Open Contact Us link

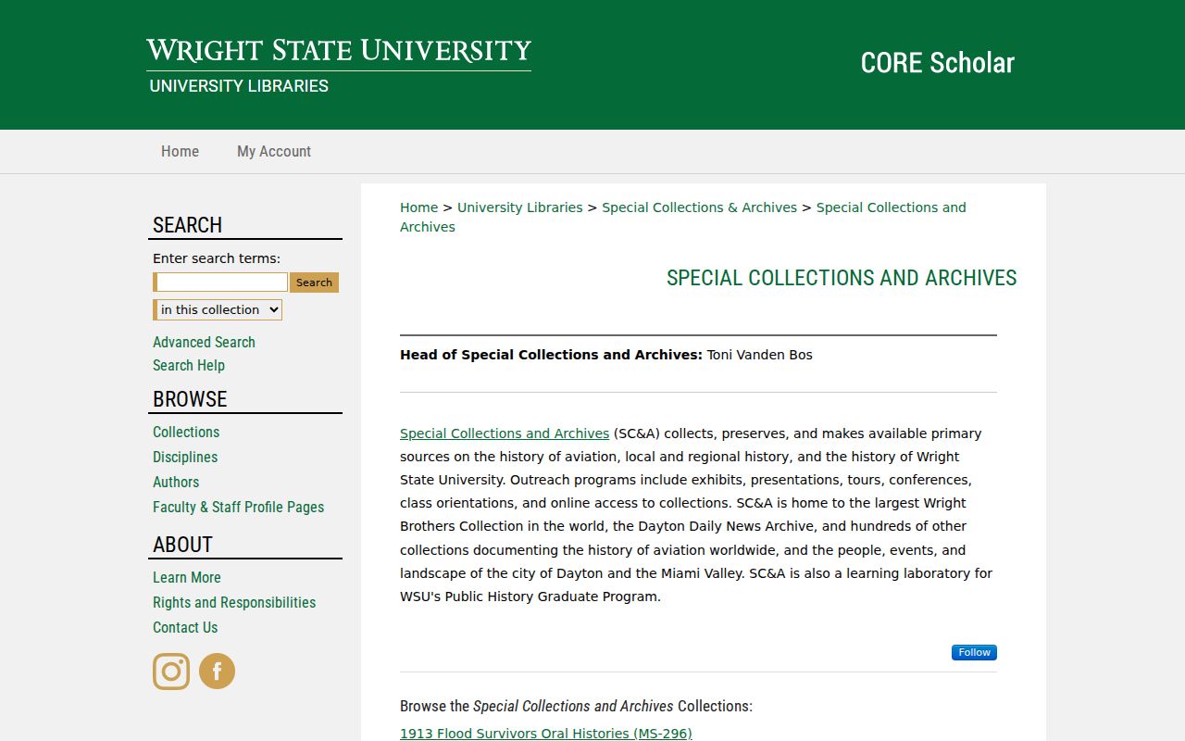pyautogui.click(x=185, y=627)
